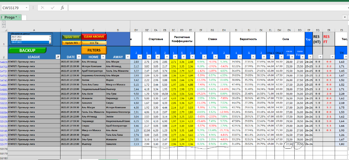Show outline level 2 rows

click(4, 26)
